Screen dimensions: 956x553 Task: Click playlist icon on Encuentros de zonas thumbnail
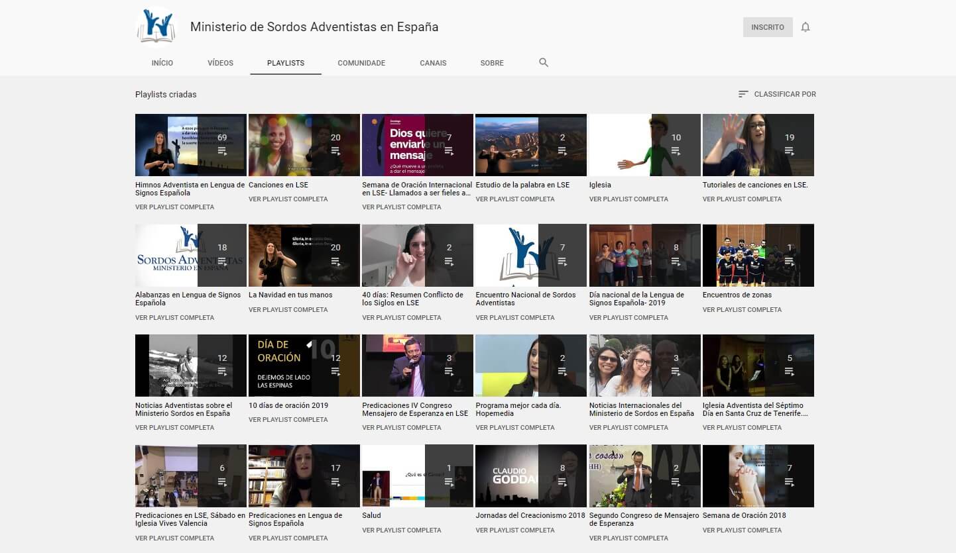pyautogui.click(x=790, y=261)
